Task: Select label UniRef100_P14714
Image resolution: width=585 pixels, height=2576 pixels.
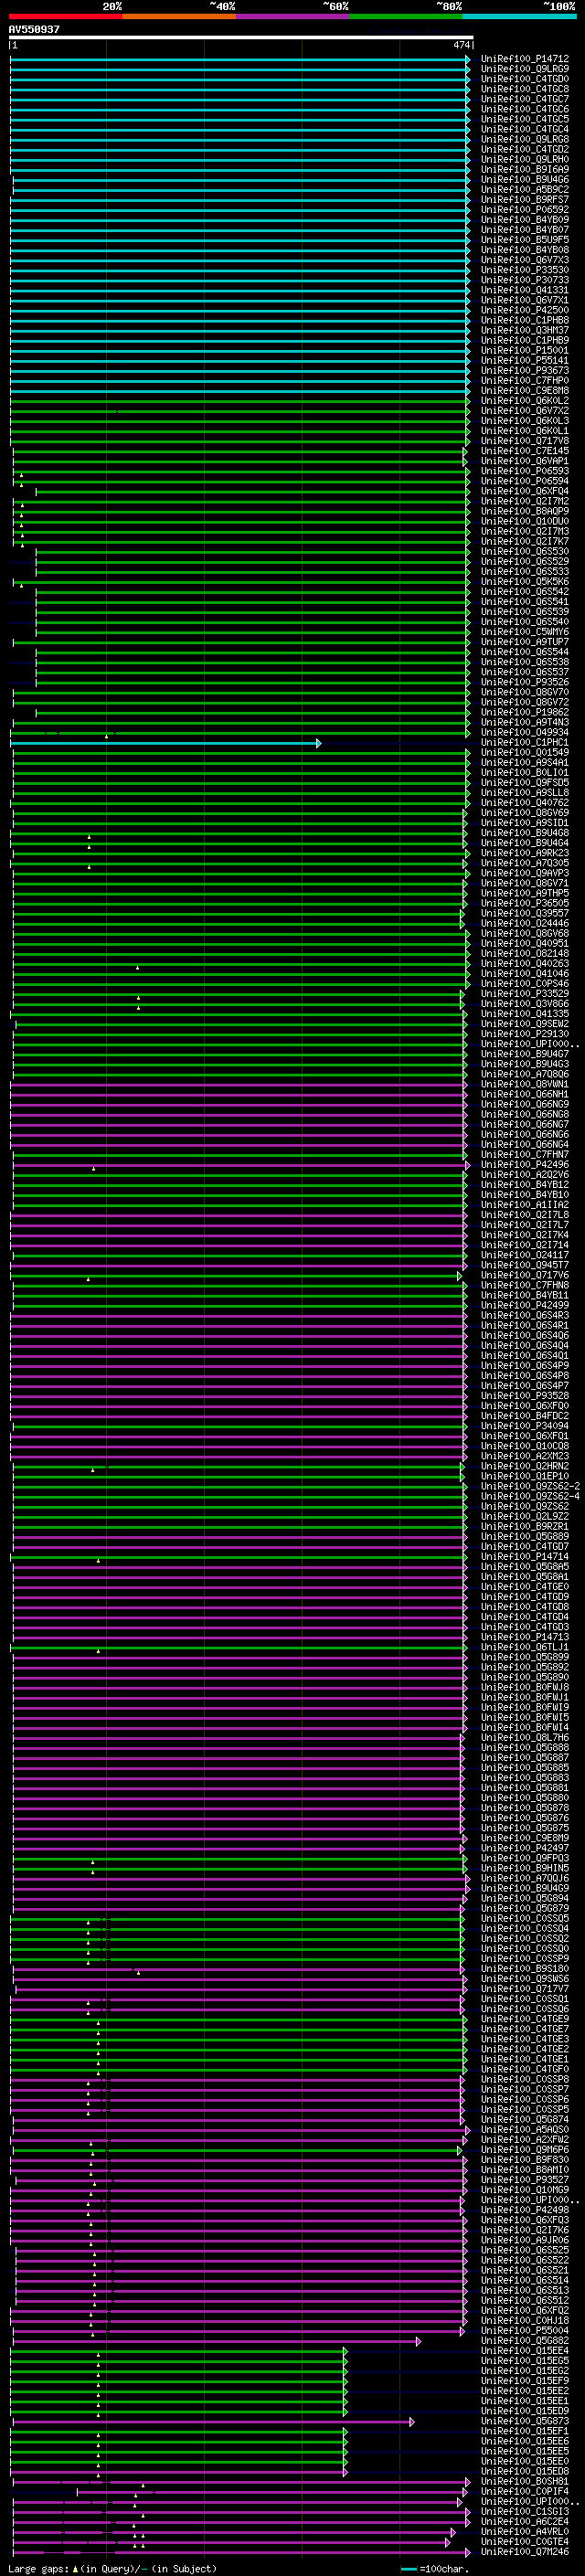Action: tap(525, 1557)
